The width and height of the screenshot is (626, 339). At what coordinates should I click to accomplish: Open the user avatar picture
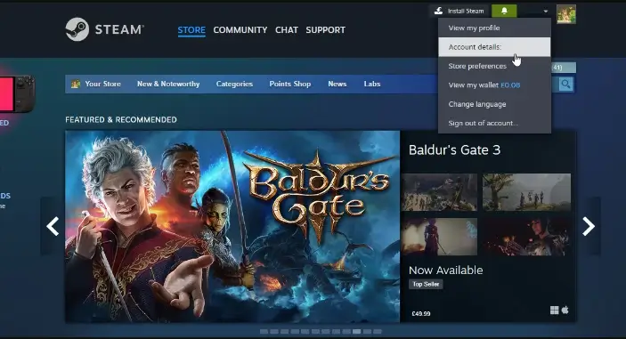[x=566, y=14]
